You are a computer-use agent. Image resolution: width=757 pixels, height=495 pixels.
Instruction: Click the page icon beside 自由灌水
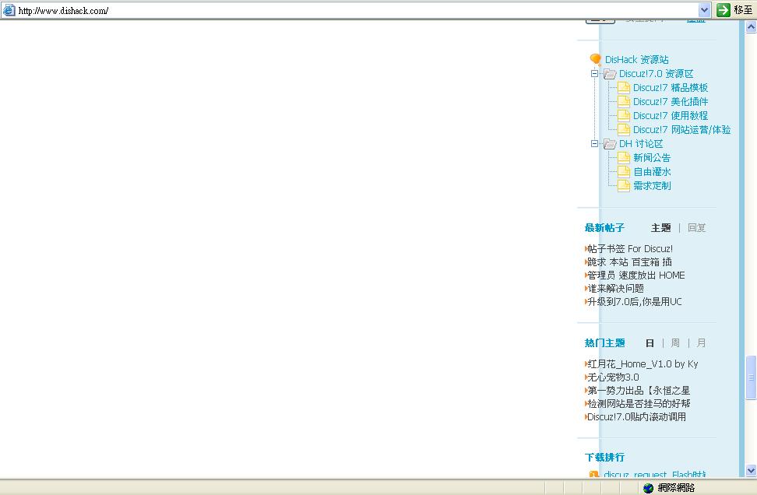[x=624, y=172]
